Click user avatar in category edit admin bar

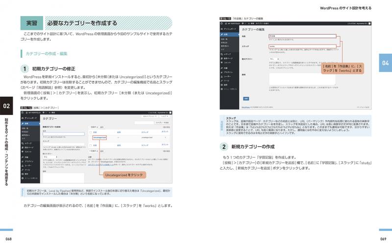370,23
